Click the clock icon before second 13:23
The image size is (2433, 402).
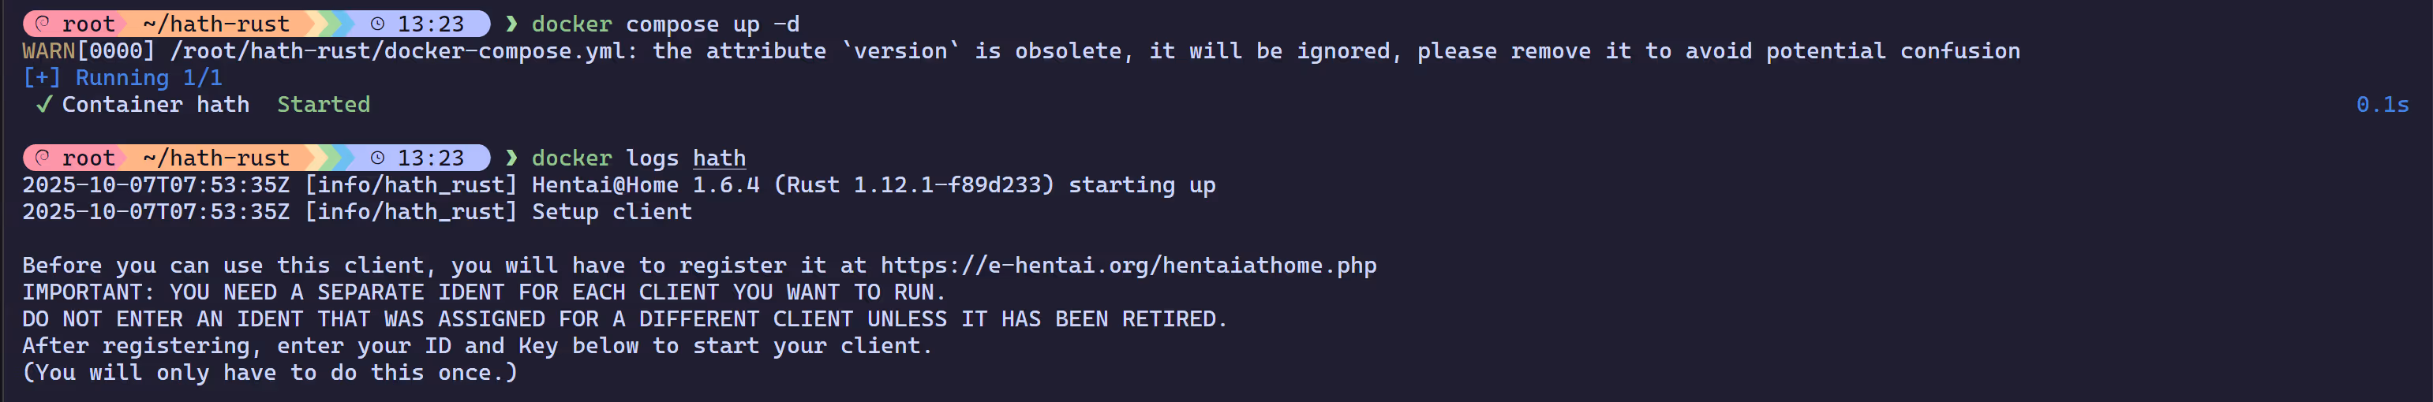coord(378,158)
